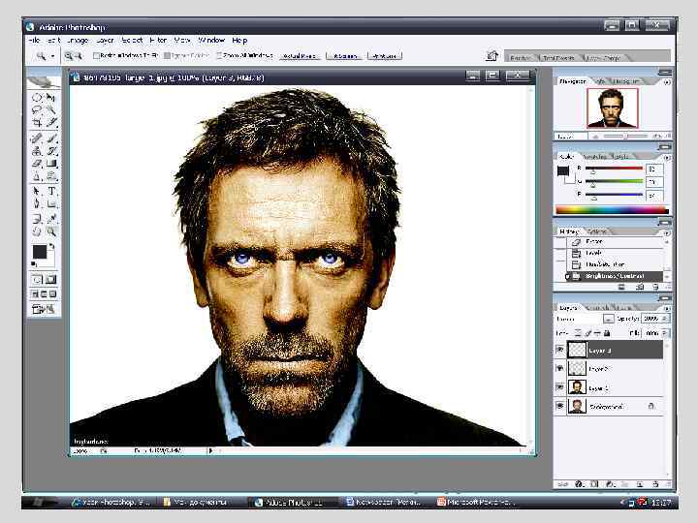Click the Delete layer trash icon
698x523 pixels.
point(655,484)
